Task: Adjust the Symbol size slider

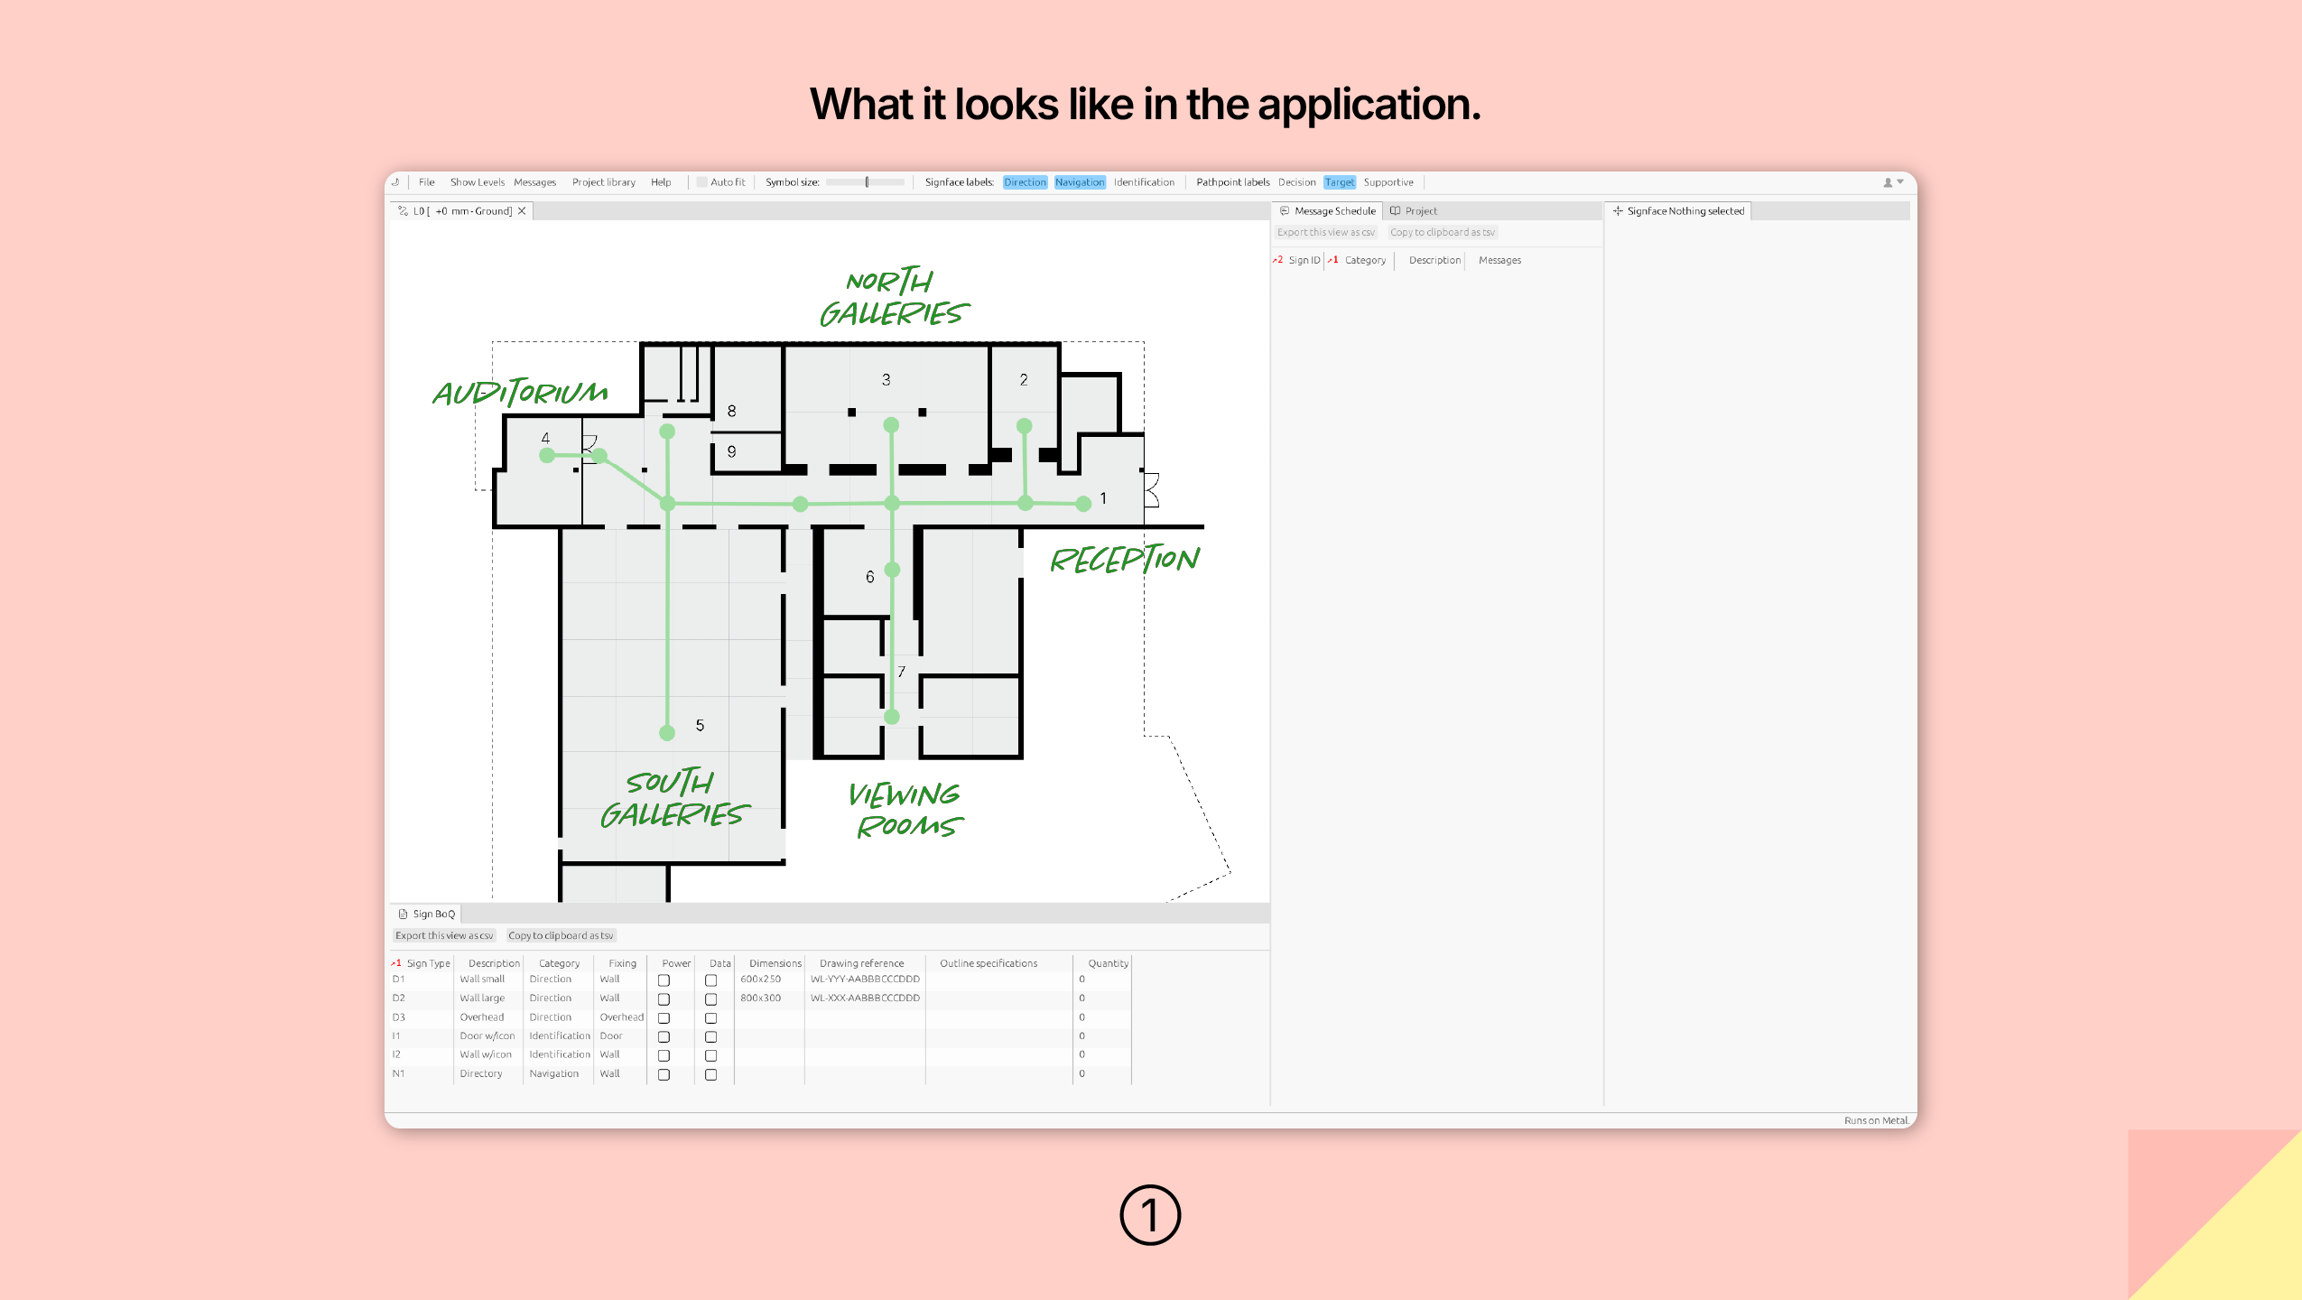Action: point(867,181)
